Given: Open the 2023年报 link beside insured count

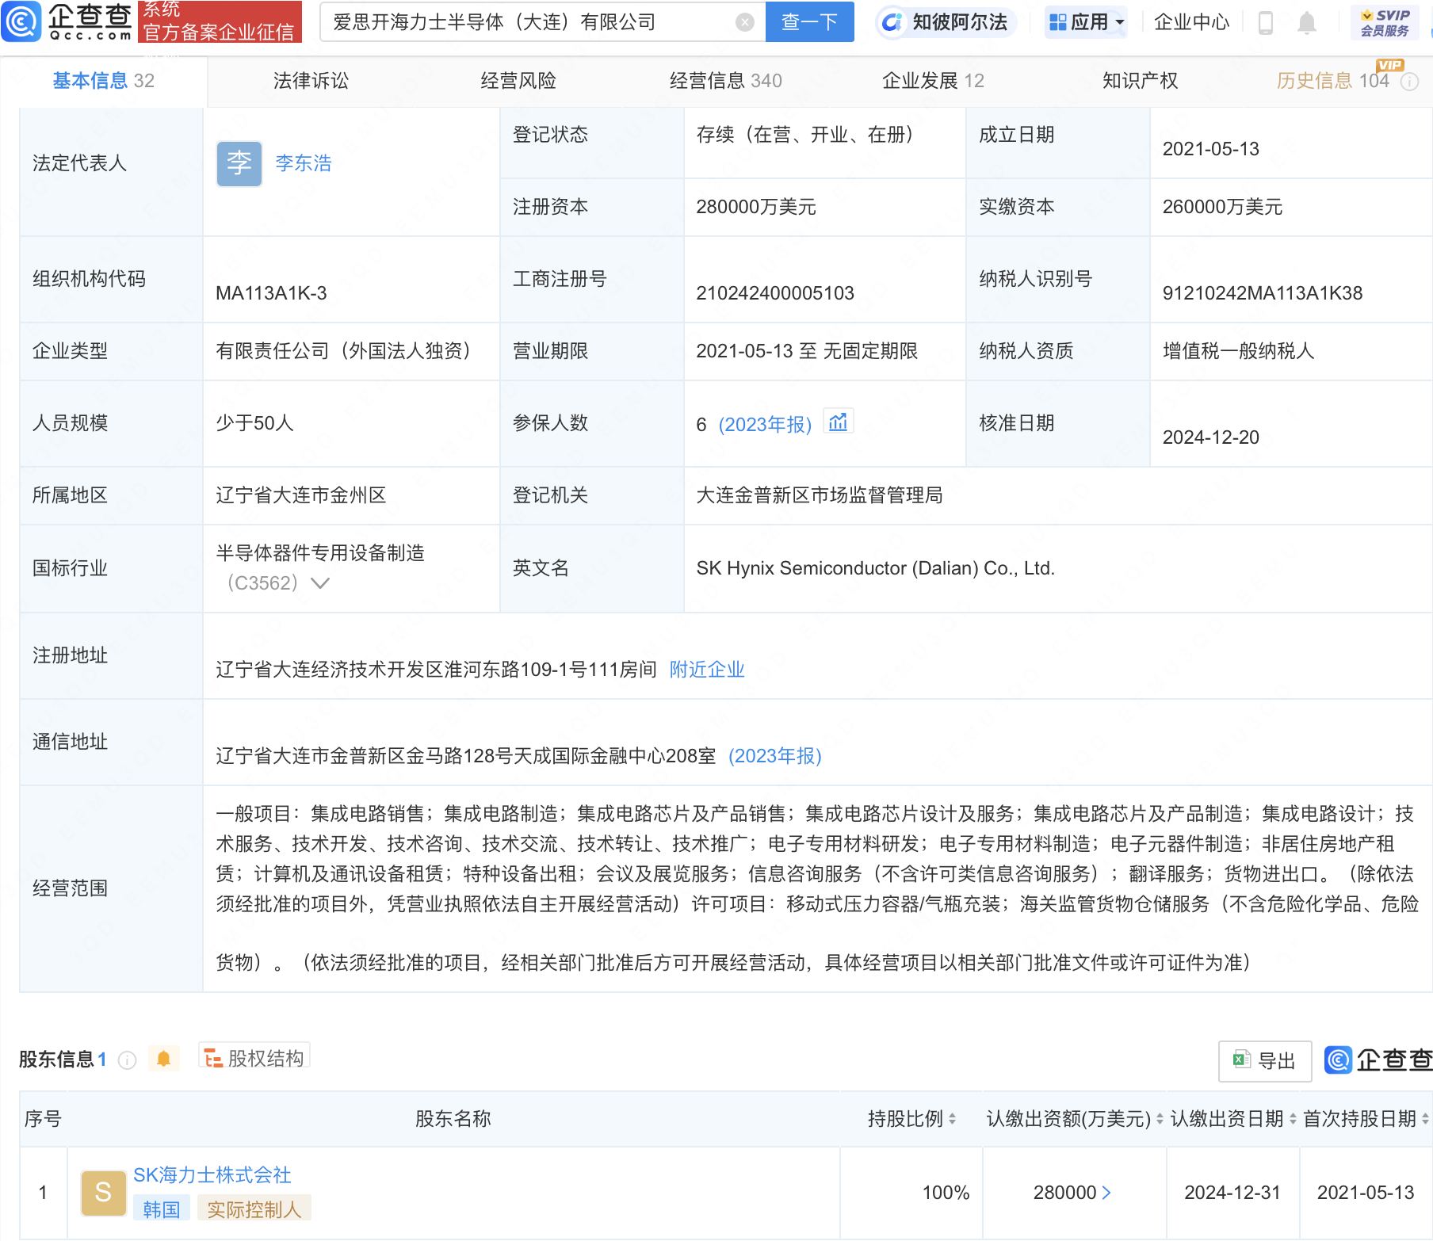Looking at the screenshot, I should (x=765, y=425).
